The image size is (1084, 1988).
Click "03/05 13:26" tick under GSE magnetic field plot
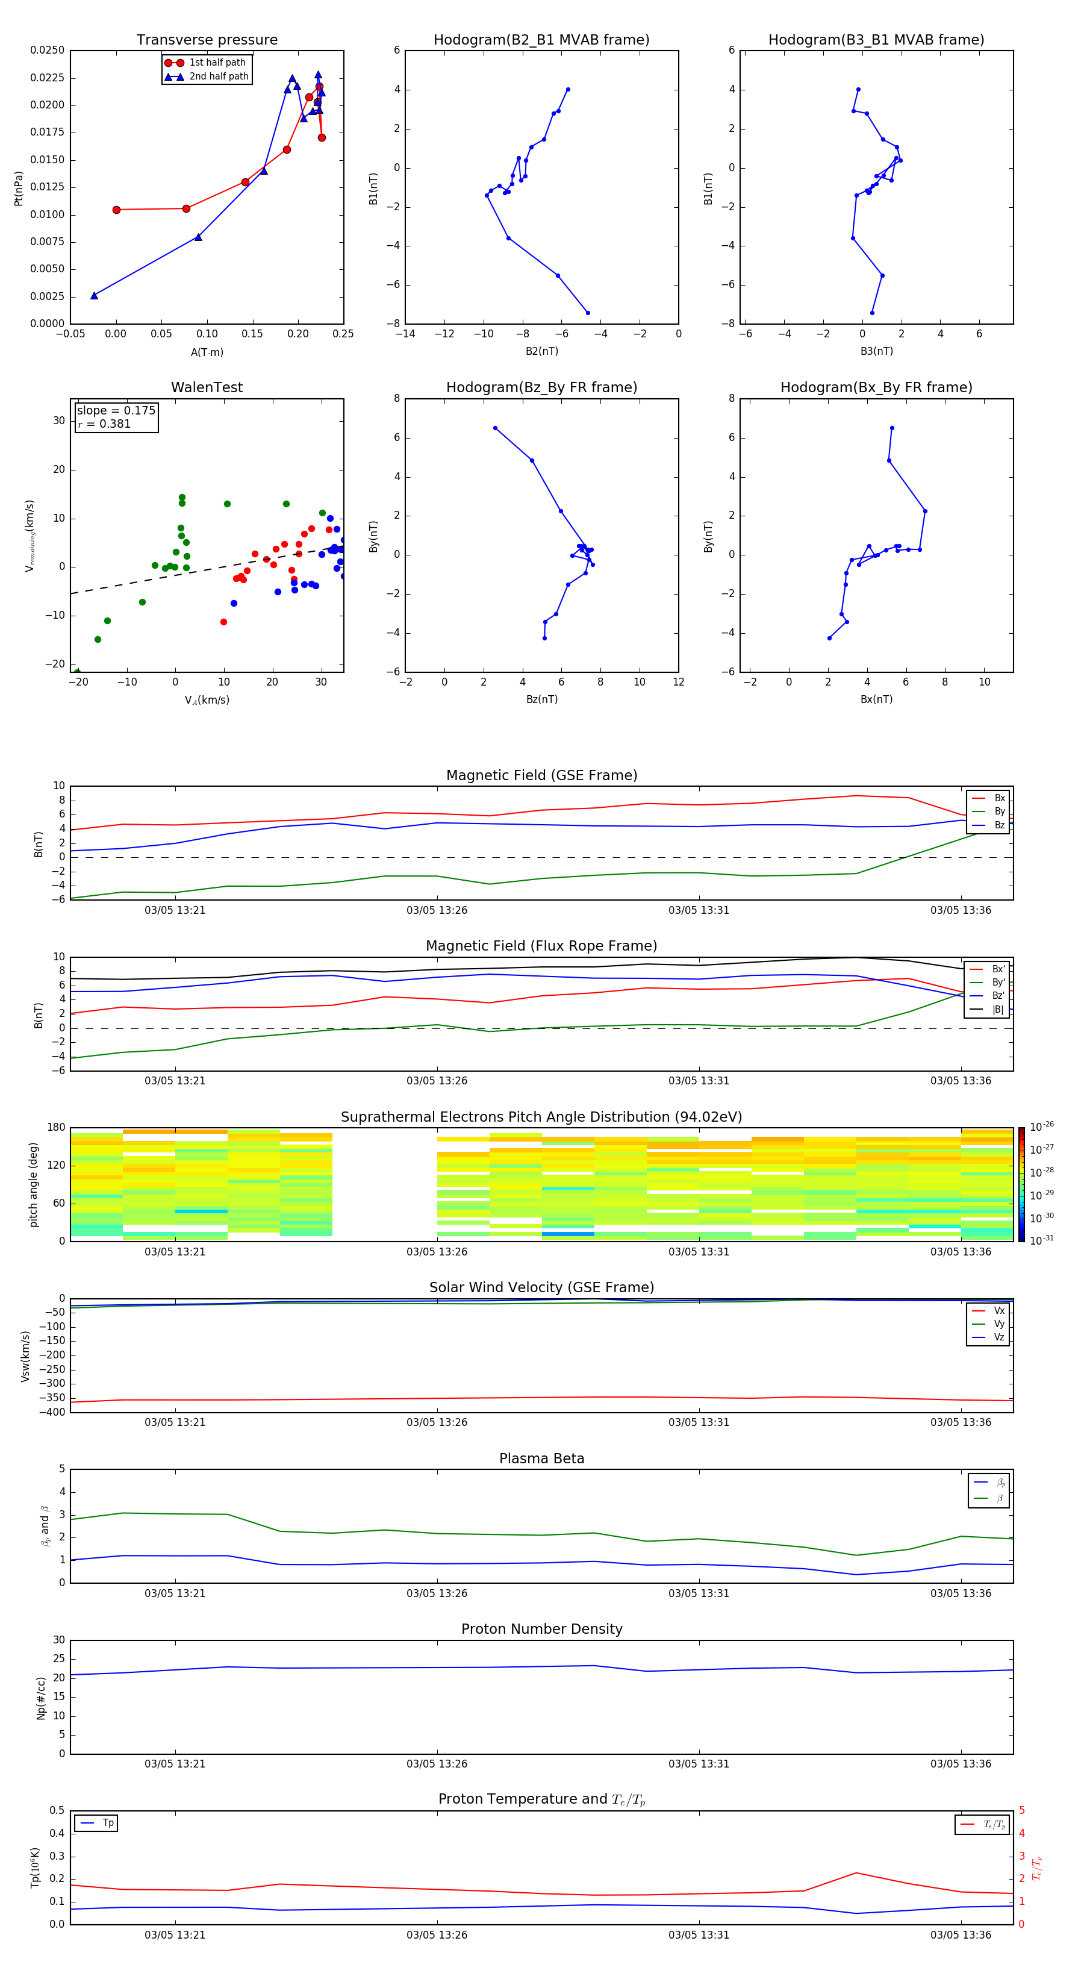[x=437, y=911]
